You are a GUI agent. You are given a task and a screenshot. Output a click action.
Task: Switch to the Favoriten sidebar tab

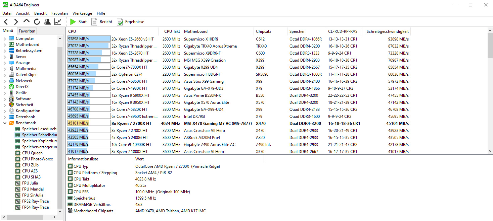pyautogui.click(x=27, y=31)
